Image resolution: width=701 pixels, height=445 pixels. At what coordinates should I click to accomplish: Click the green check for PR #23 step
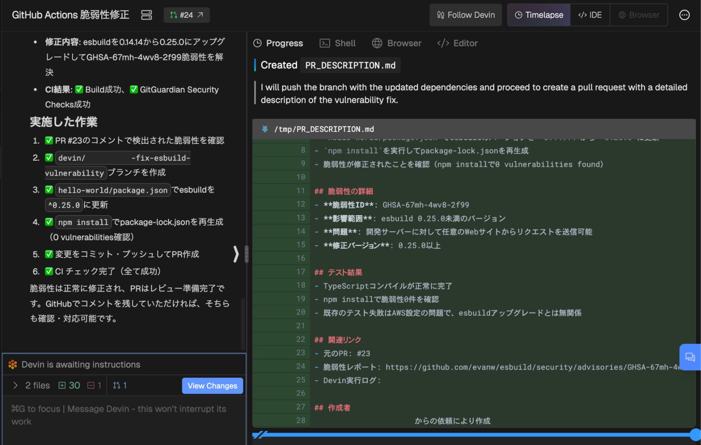[x=49, y=140]
